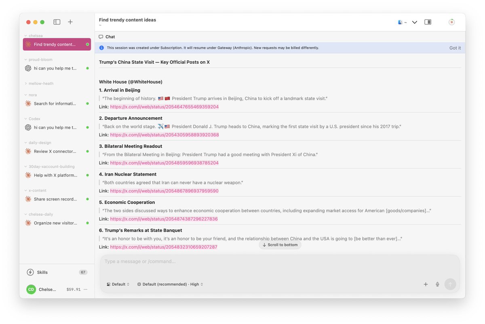Click the Finder home folder icon
Screen dimensions: 485x324
tap(400, 22)
